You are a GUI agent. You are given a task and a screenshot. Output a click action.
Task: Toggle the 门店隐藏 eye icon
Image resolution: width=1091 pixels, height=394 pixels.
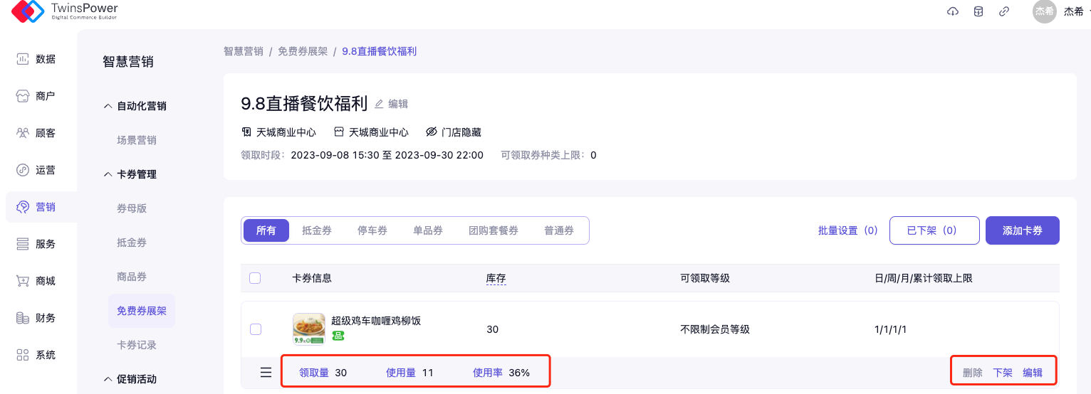(431, 132)
